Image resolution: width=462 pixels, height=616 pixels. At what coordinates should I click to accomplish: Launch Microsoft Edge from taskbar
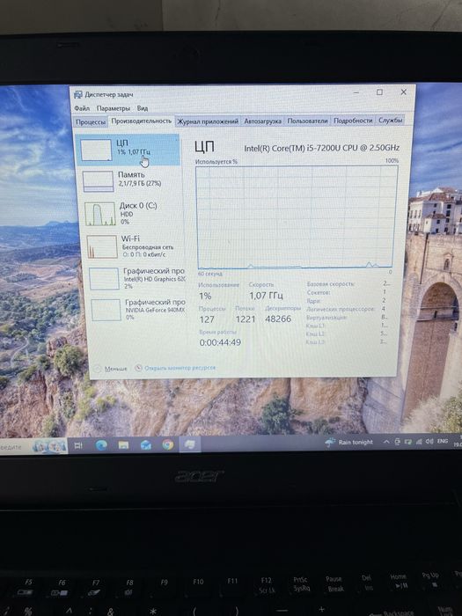[101, 445]
